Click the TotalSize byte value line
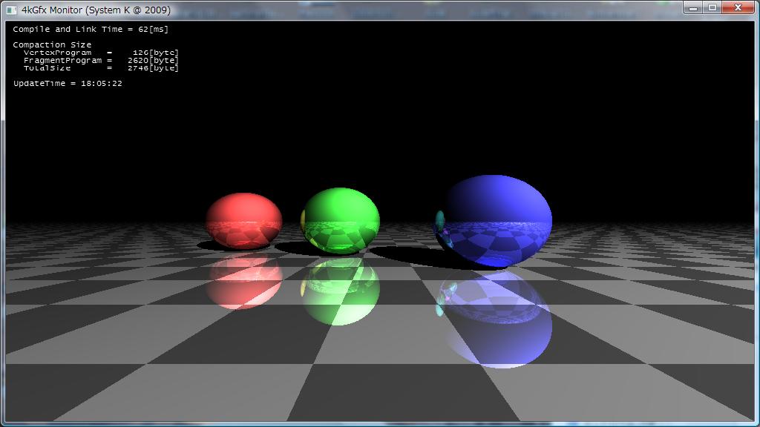 (101, 67)
